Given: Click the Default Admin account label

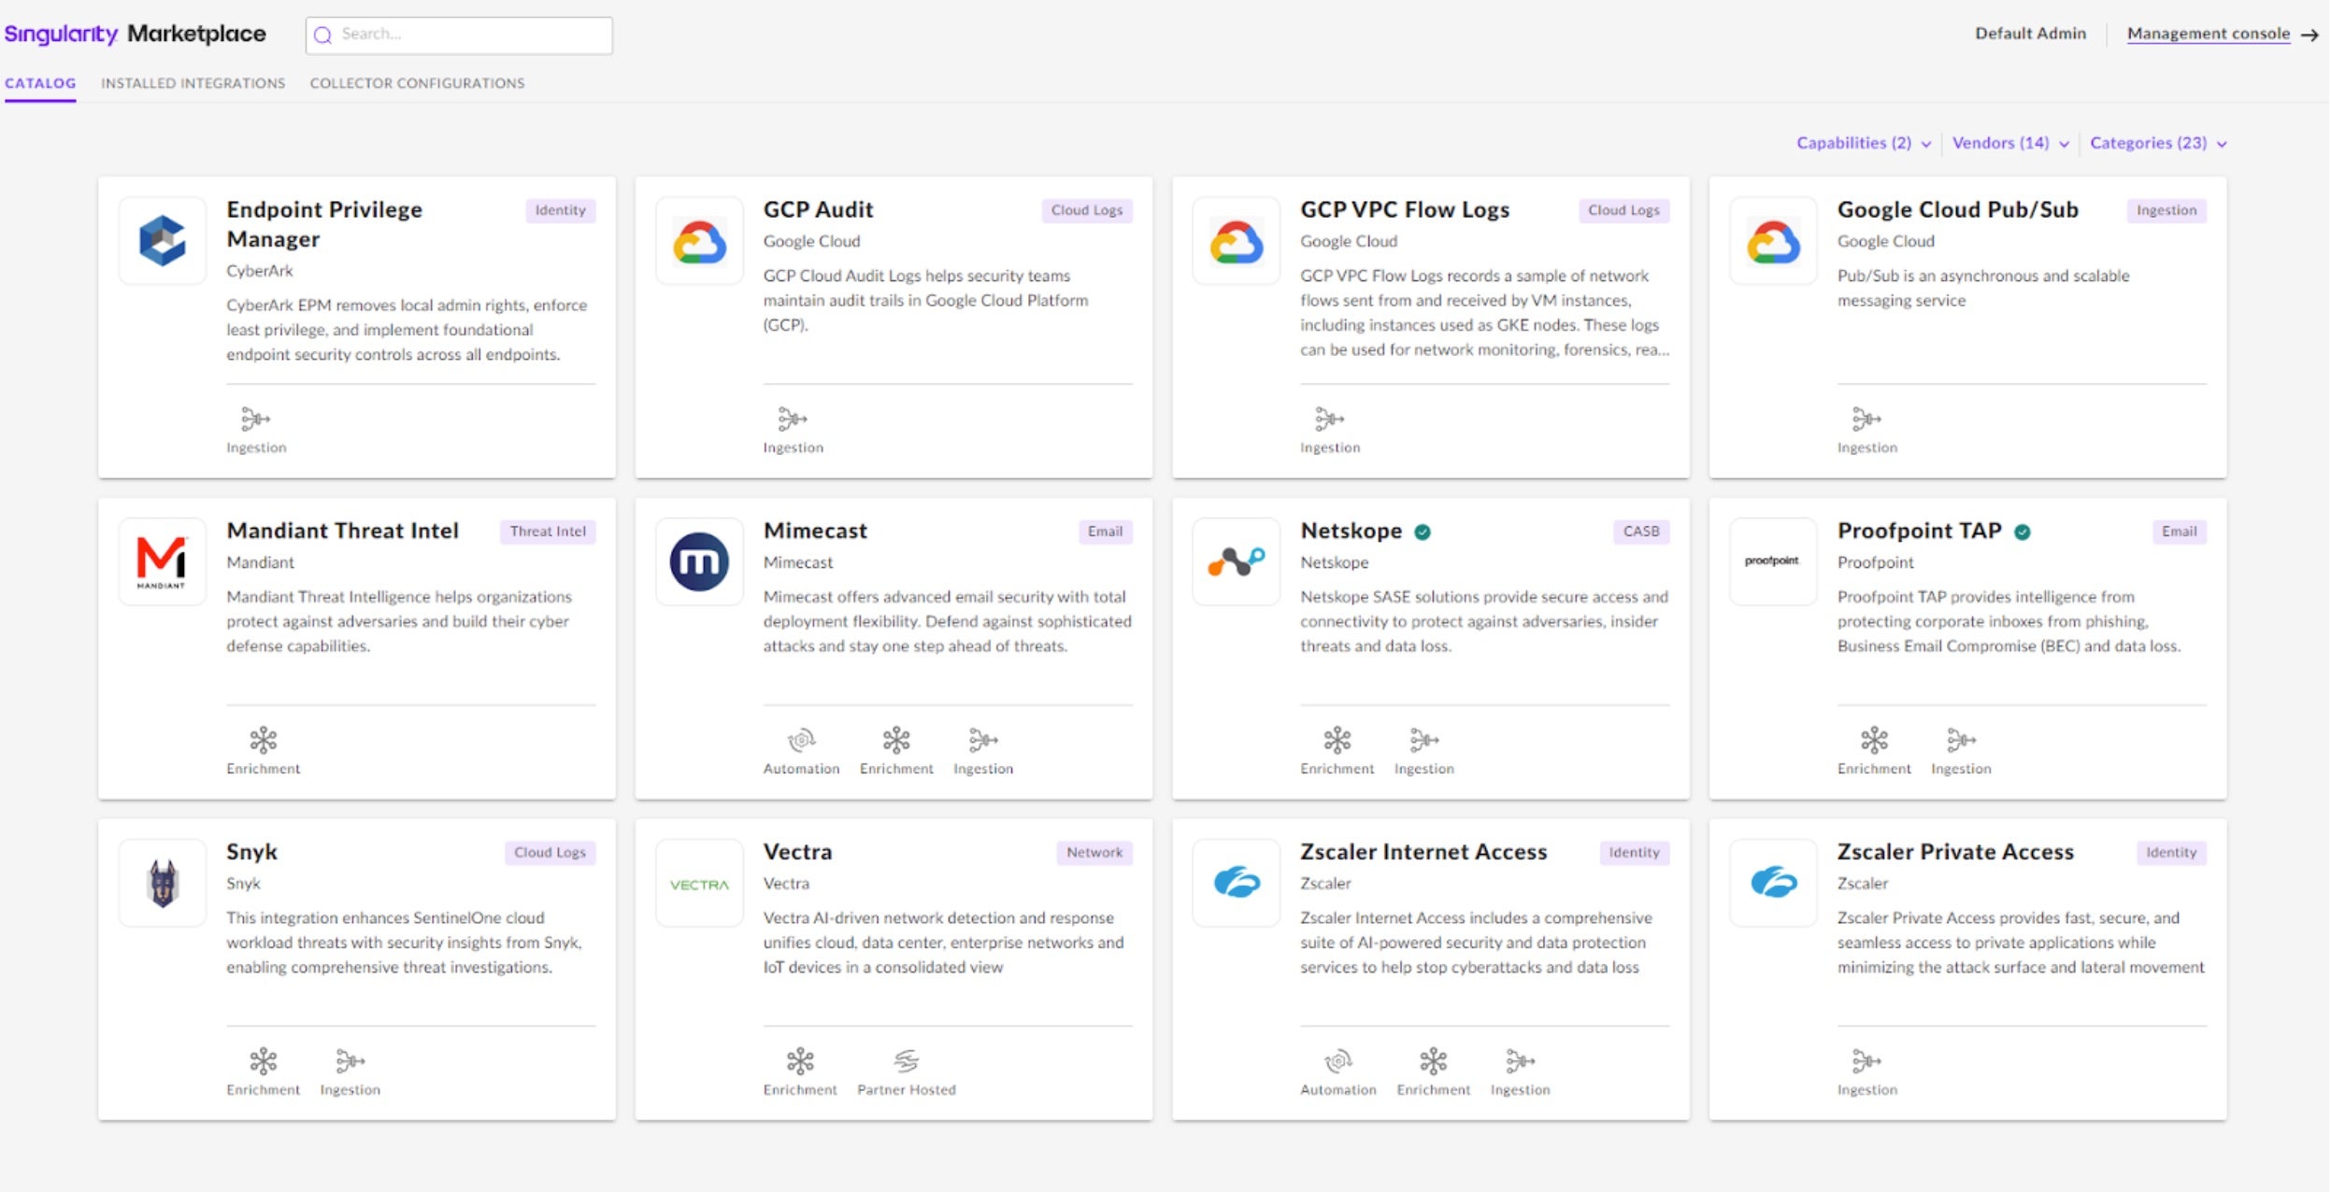Looking at the screenshot, I should tap(2030, 34).
